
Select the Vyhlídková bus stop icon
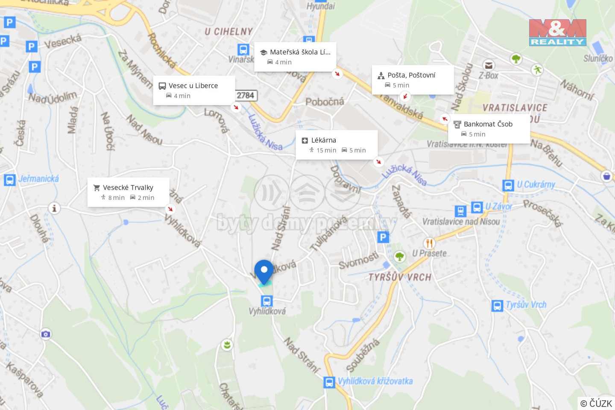[267, 301]
